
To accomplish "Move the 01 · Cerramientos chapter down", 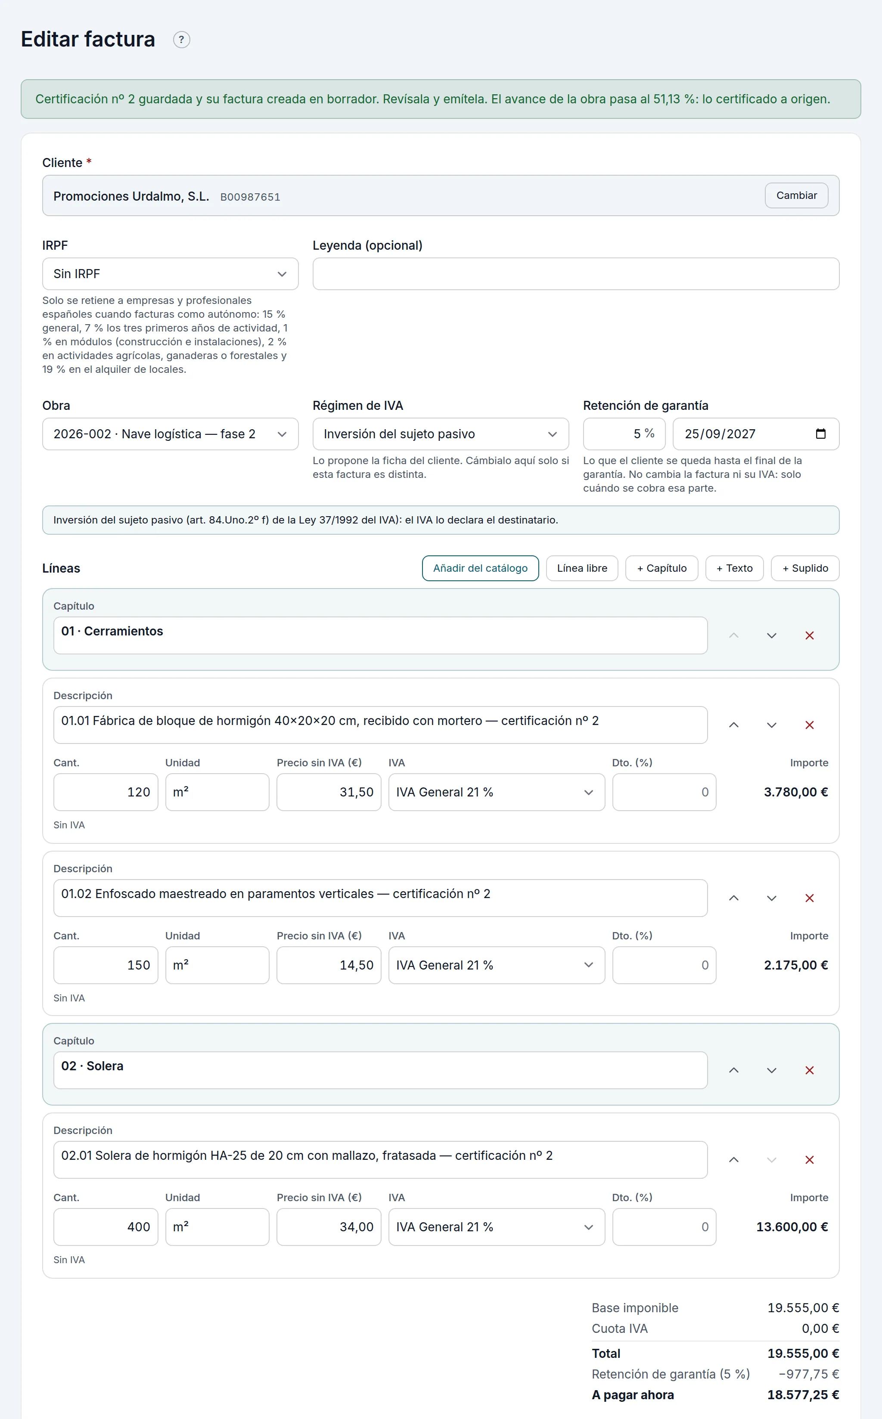I will click(771, 635).
